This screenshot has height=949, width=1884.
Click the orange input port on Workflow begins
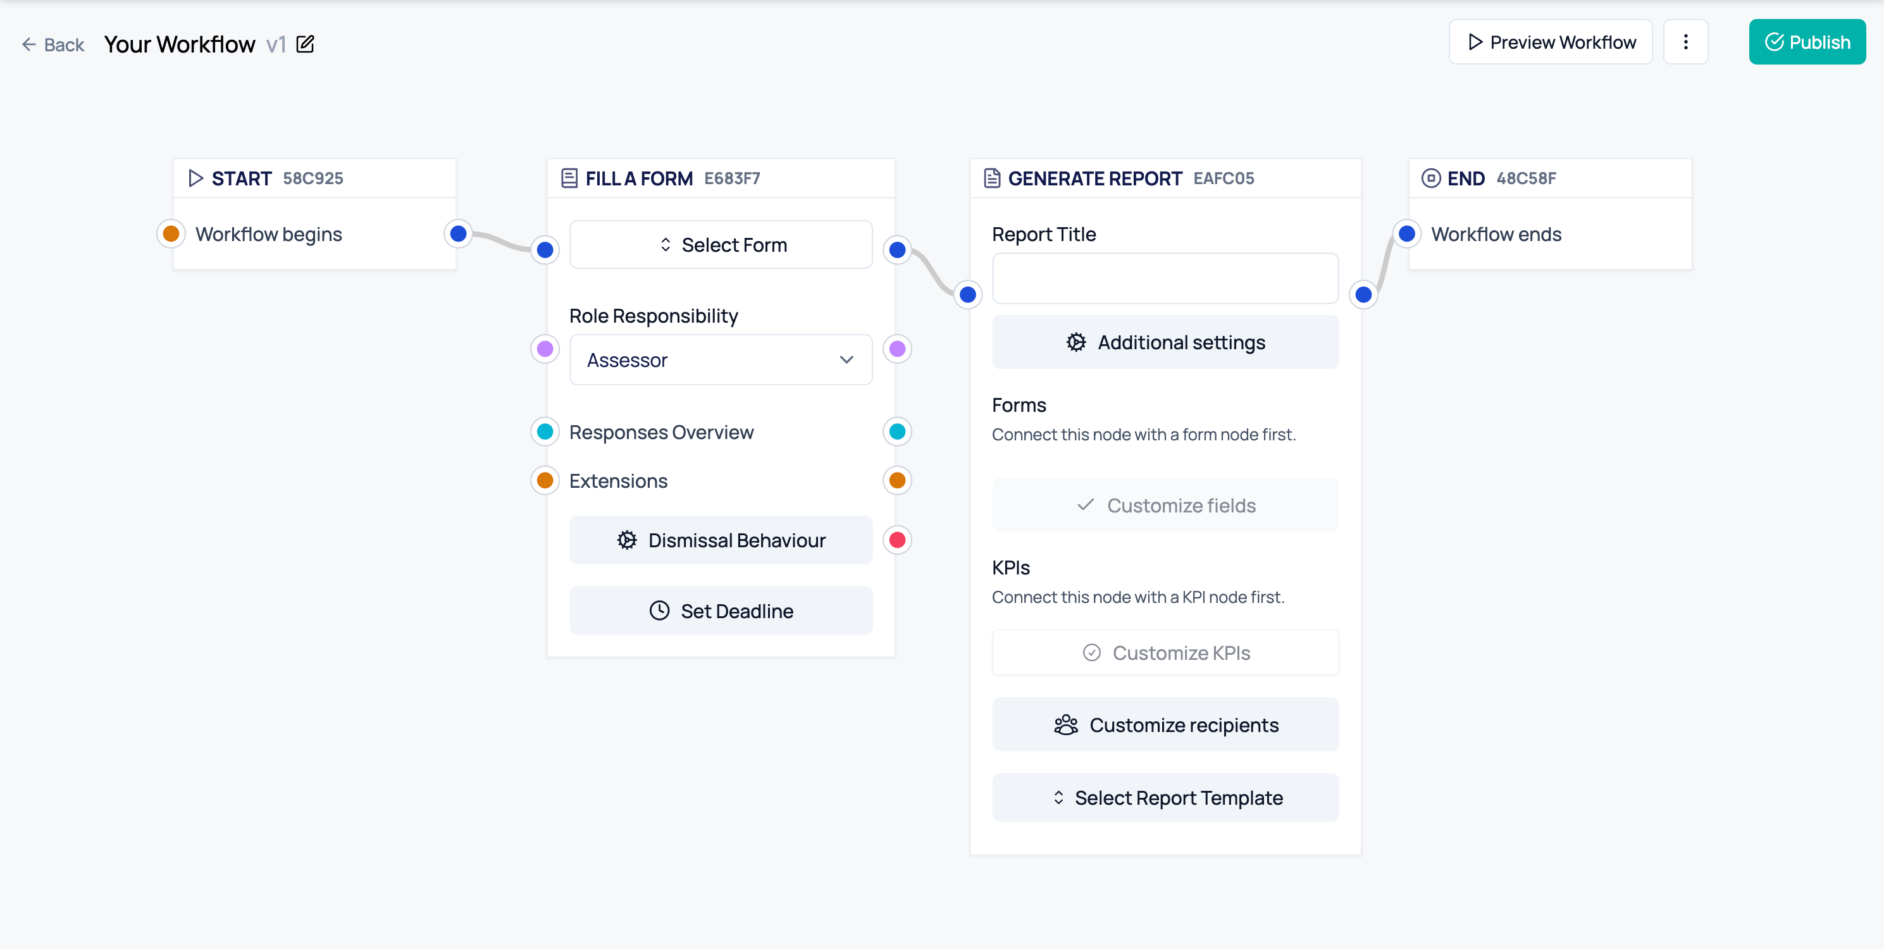tap(171, 234)
